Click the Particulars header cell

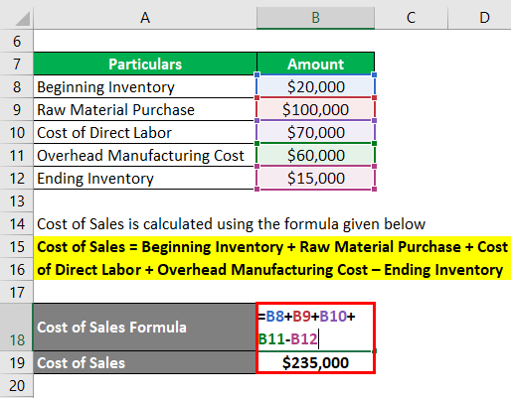145,64
